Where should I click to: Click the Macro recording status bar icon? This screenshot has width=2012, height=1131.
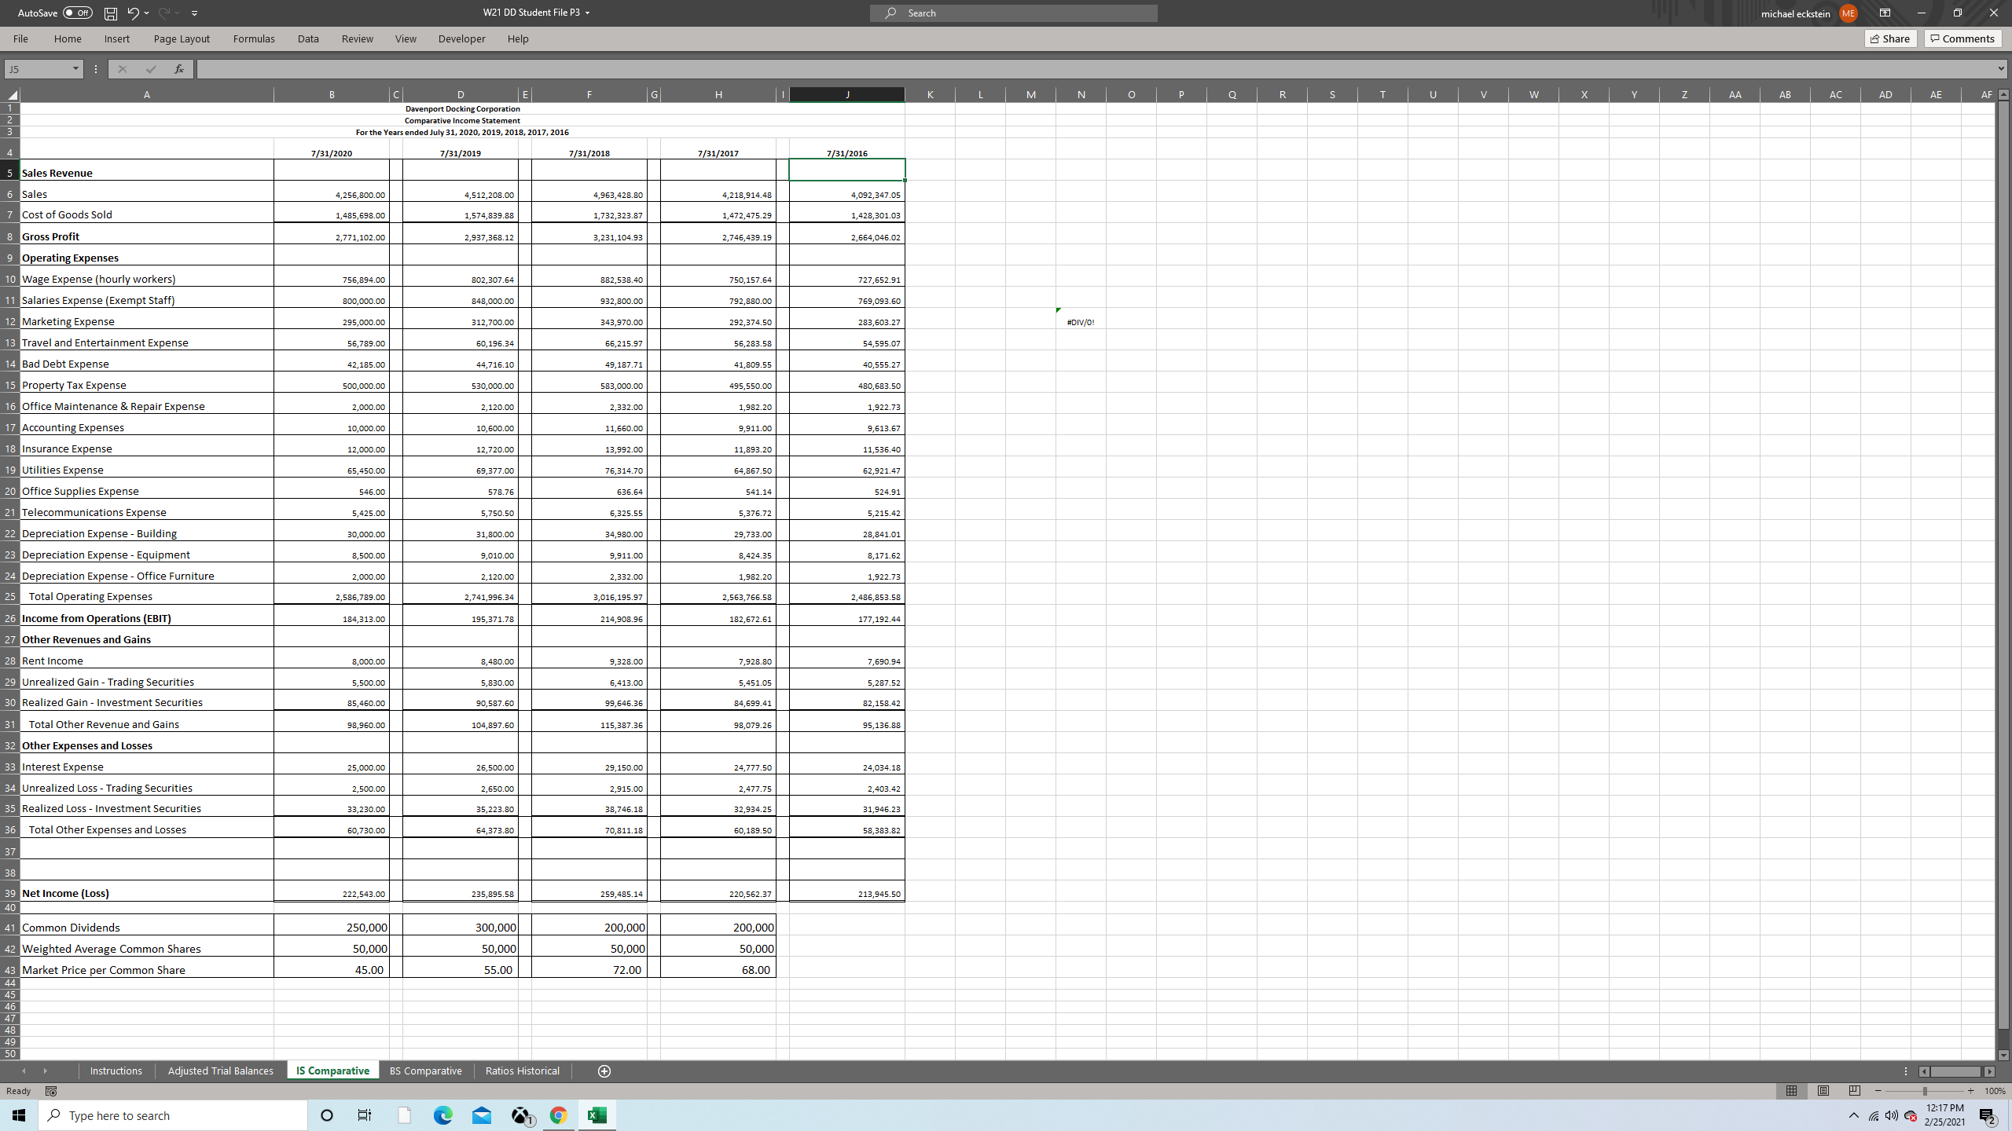(x=51, y=1091)
